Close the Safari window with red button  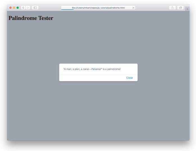11,8
